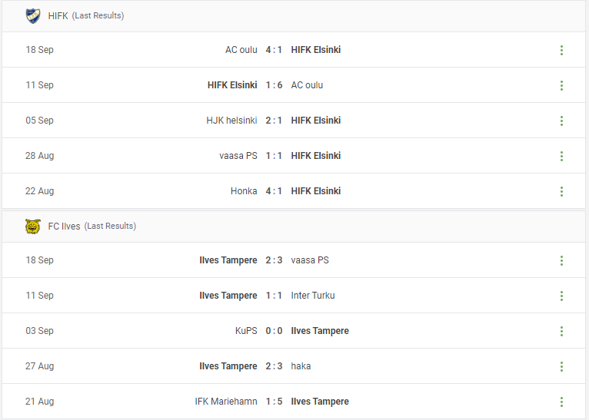Open the IFK Mariehamn team name
The width and height of the screenshot is (589, 420).
click(x=226, y=402)
